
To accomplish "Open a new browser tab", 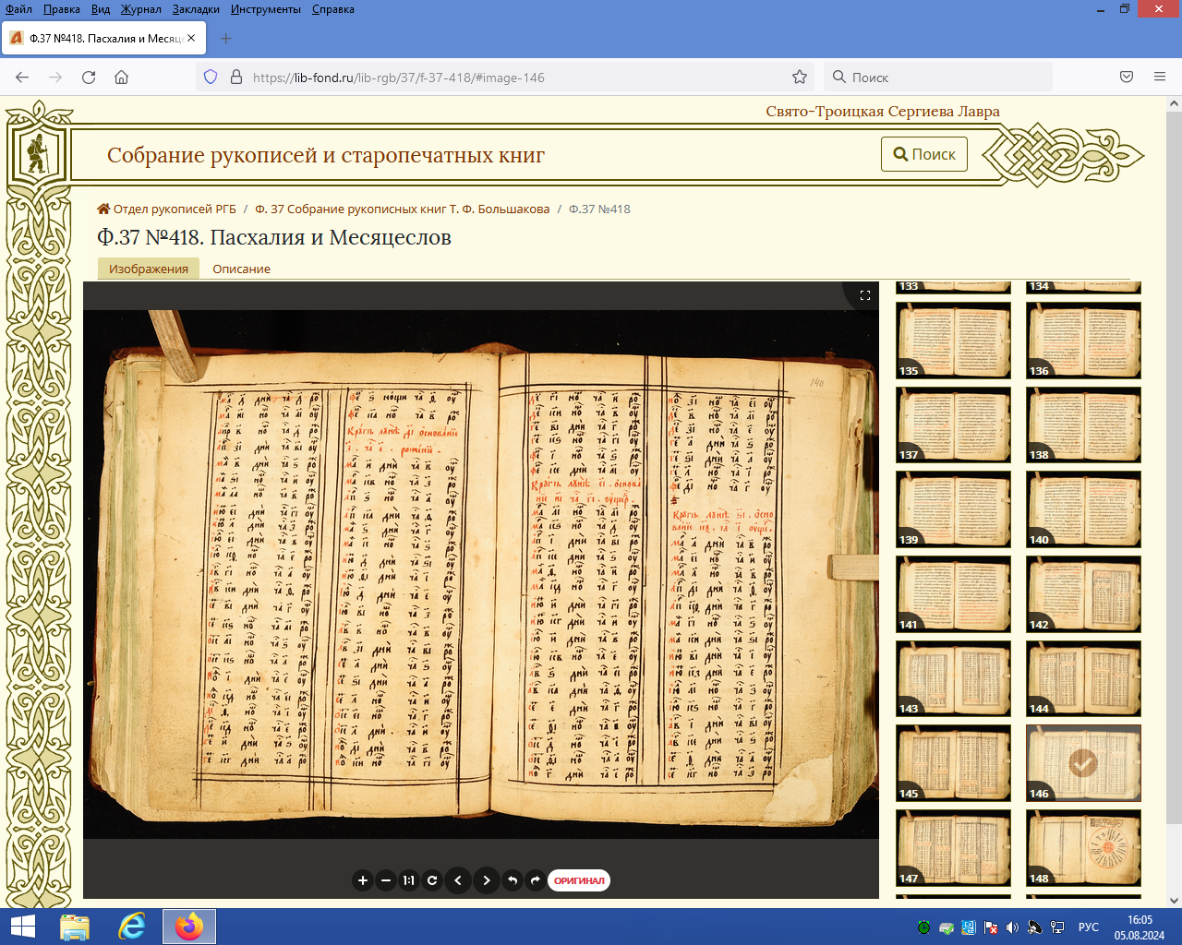I will click(x=226, y=38).
